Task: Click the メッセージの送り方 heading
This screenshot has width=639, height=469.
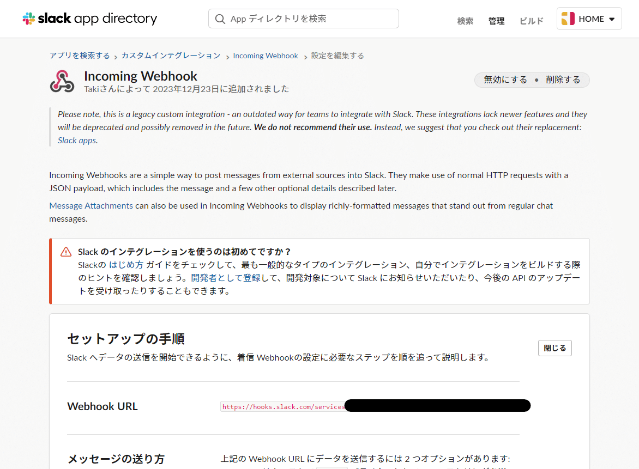Action: coord(116,459)
